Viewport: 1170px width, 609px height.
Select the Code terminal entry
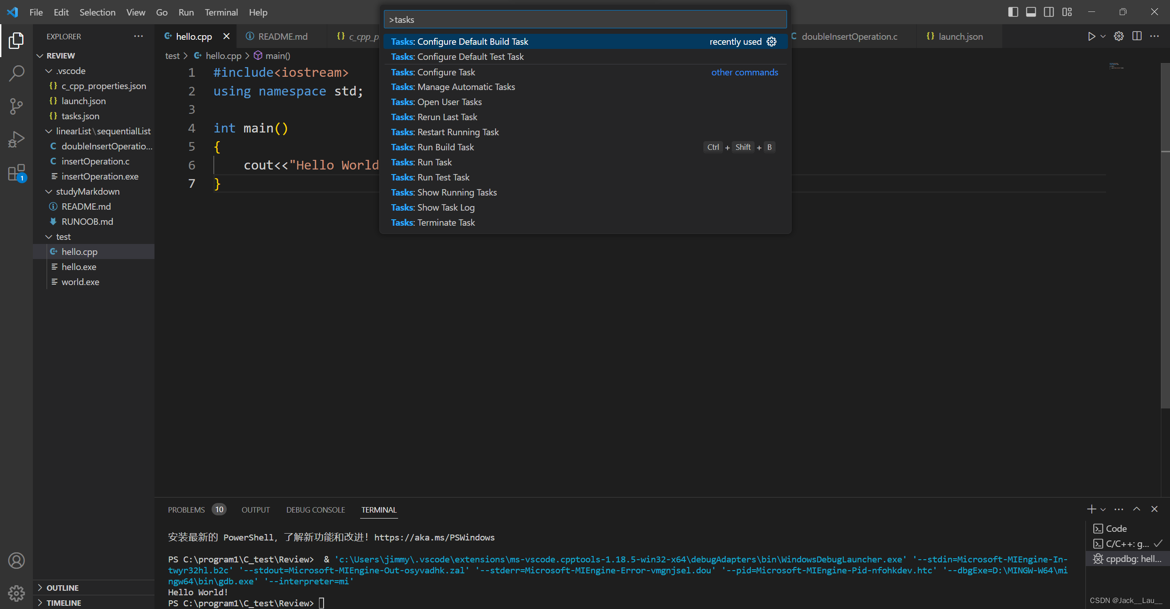click(x=1127, y=529)
